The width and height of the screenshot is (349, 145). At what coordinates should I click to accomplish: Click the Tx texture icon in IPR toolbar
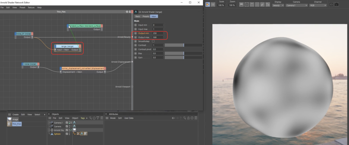[268, 4]
